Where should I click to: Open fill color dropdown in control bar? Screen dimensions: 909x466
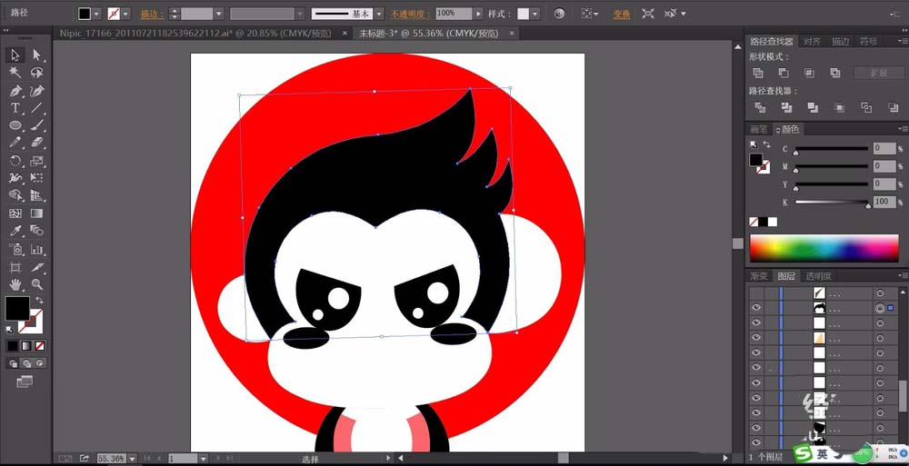[x=97, y=14]
